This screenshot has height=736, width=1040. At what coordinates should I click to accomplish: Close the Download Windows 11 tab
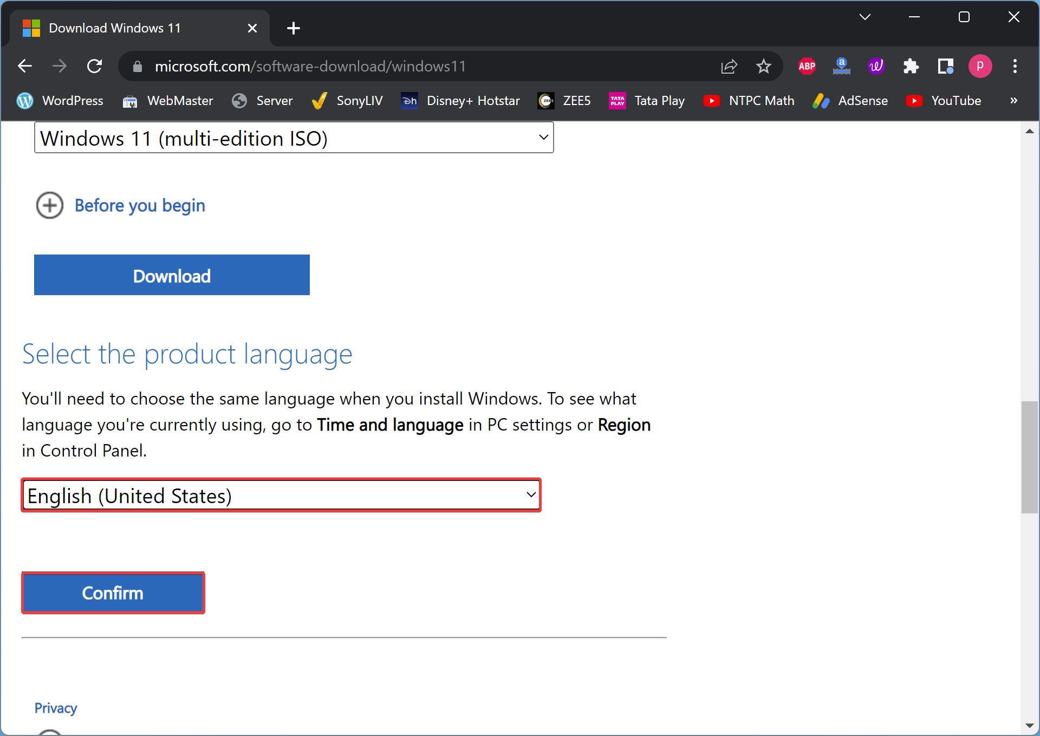tap(252, 28)
